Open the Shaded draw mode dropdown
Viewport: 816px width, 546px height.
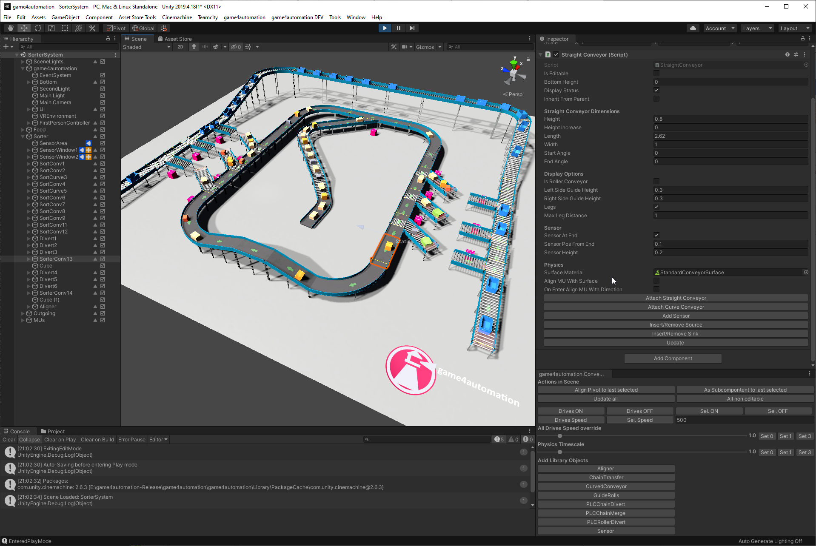146,47
